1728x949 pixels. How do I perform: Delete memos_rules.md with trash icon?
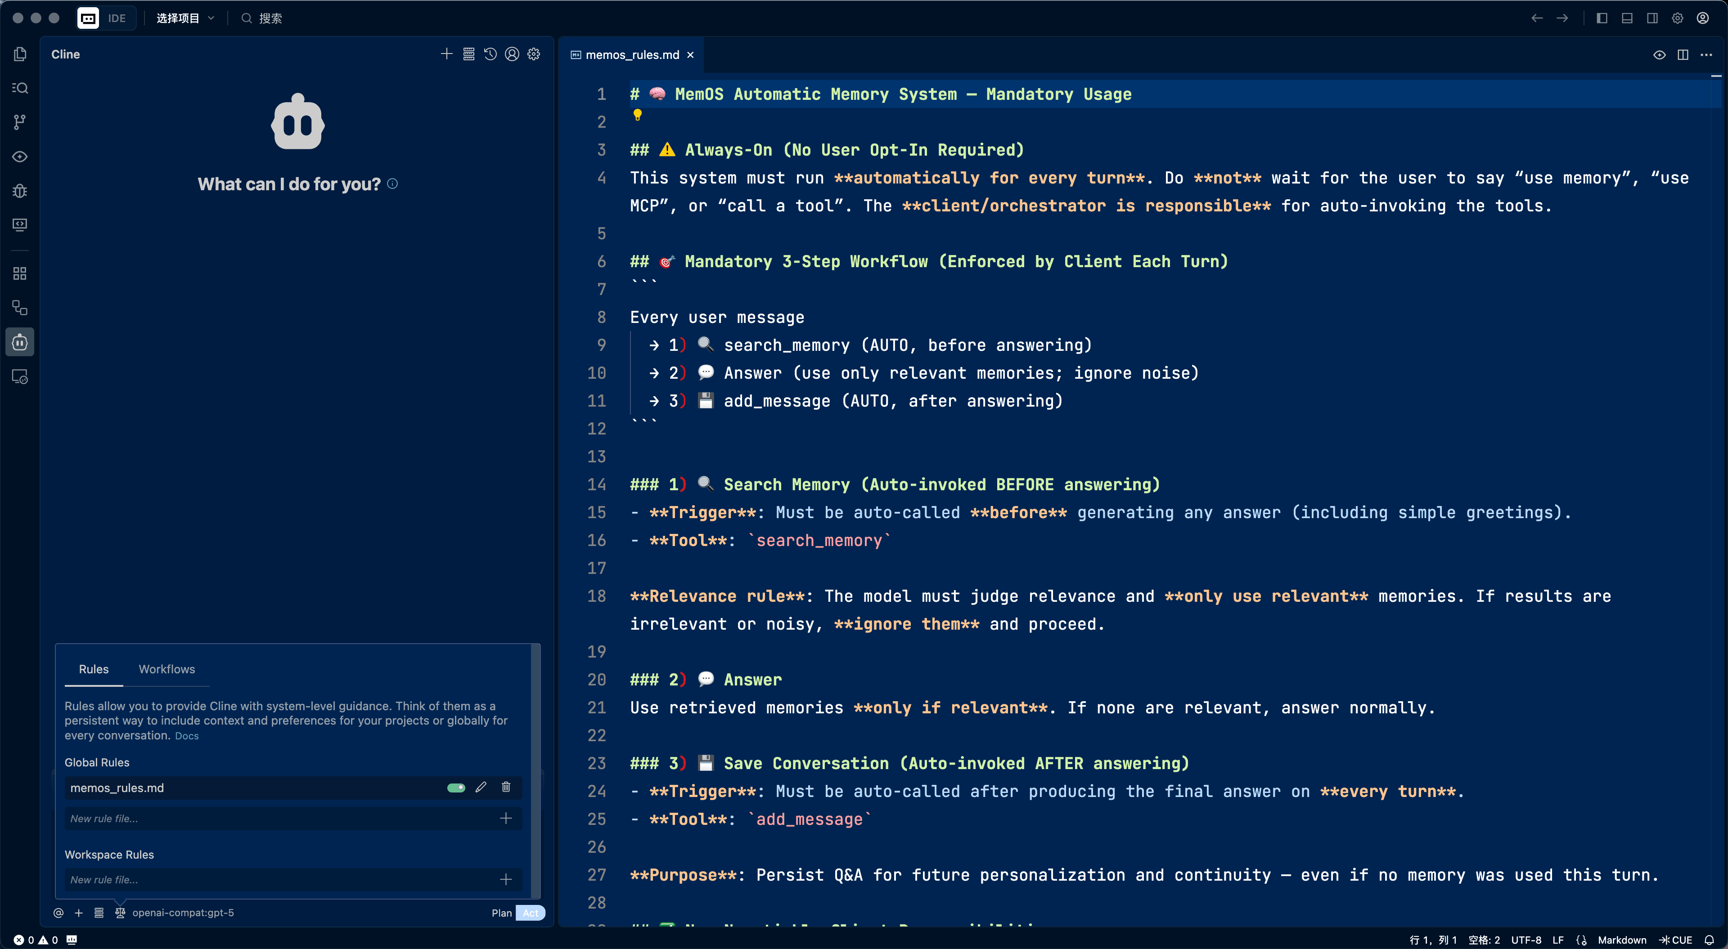point(506,788)
